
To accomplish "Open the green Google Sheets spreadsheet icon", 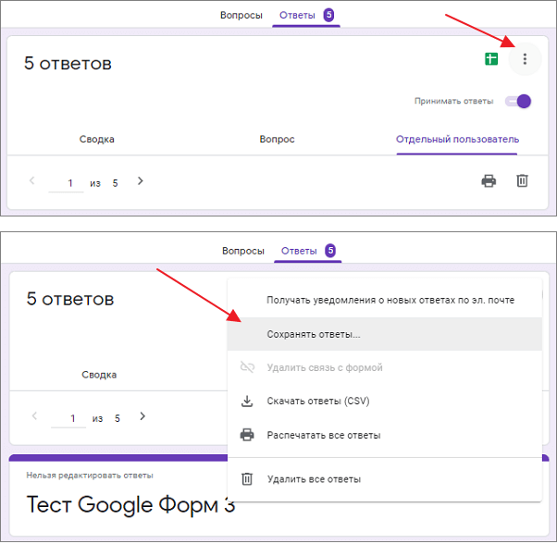I will 491,59.
